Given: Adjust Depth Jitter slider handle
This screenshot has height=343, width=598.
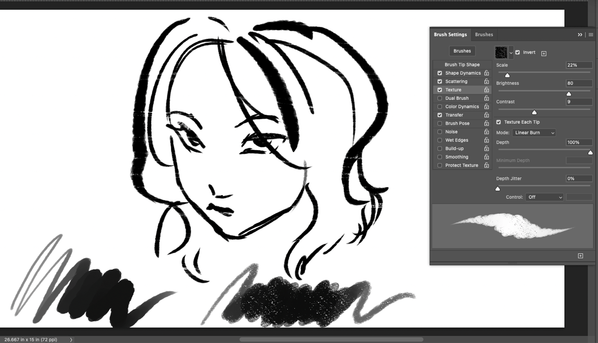Looking at the screenshot, I should [x=498, y=188].
